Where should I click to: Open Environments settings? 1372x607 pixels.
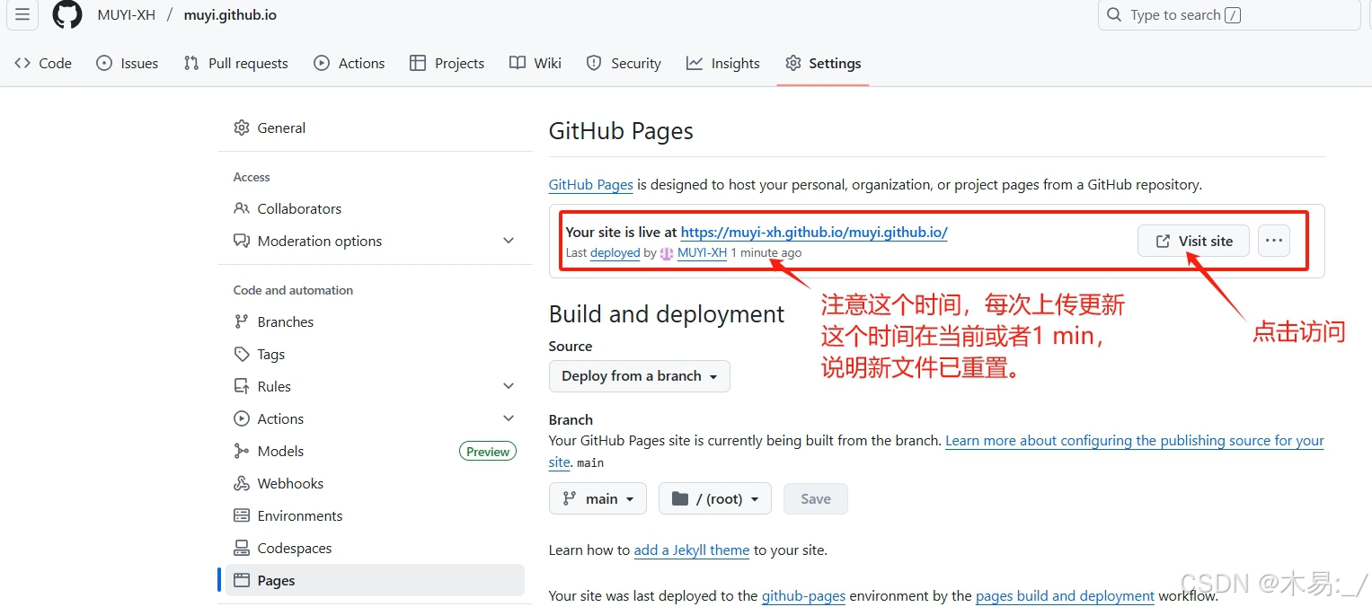click(x=375, y=515)
